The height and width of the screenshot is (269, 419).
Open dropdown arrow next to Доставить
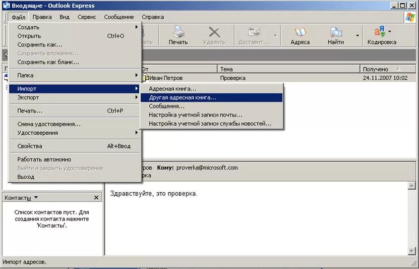tap(275, 35)
